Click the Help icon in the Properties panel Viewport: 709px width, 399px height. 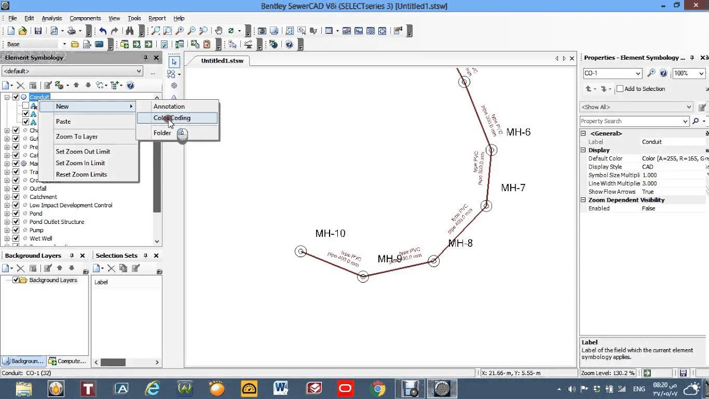(x=663, y=73)
